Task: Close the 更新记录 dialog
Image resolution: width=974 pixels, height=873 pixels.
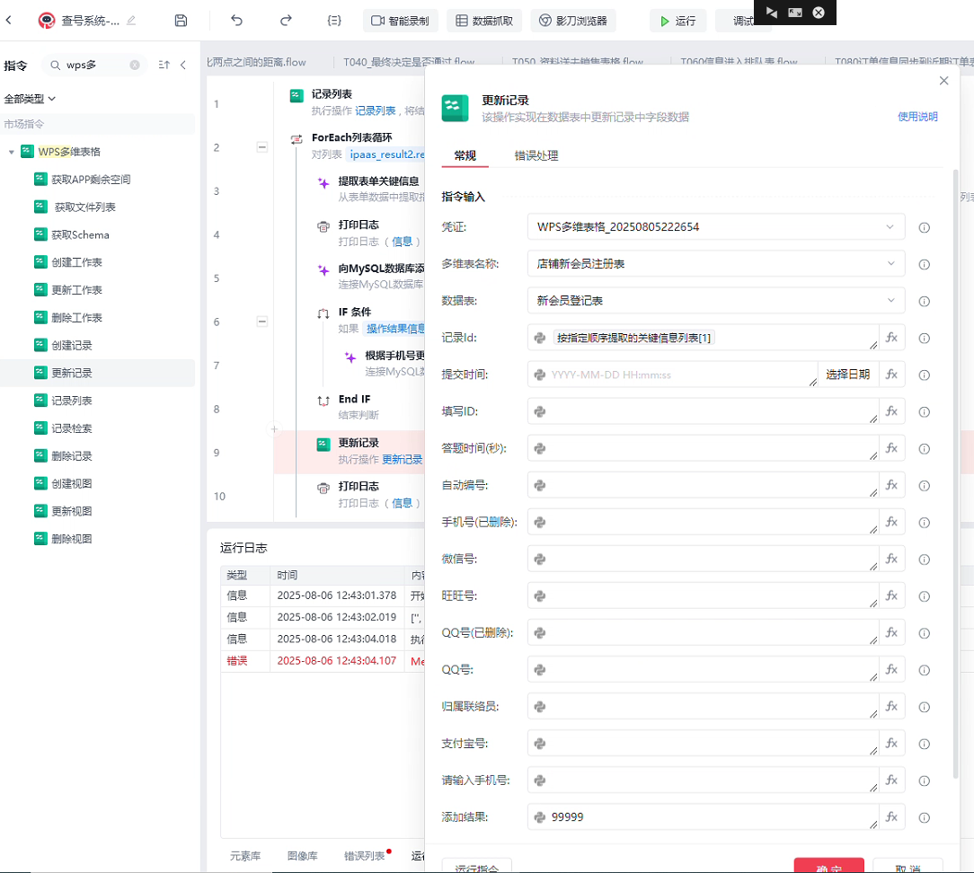Action: (x=943, y=81)
